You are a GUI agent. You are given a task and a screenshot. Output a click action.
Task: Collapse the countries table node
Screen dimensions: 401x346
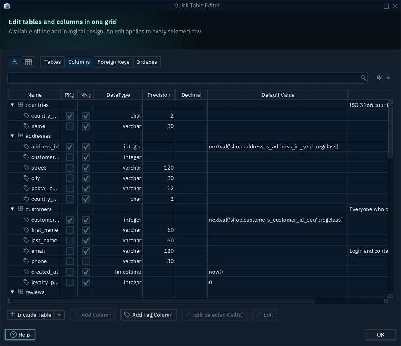[x=12, y=105]
